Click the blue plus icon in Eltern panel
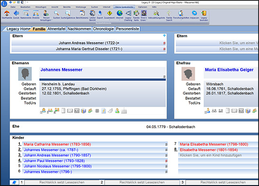This screenshot has height=186, width=259. (x=164, y=35)
